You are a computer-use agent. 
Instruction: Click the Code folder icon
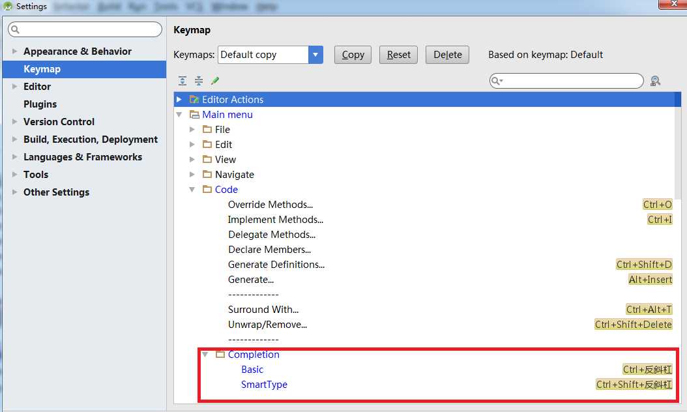(x=207, y=189)
